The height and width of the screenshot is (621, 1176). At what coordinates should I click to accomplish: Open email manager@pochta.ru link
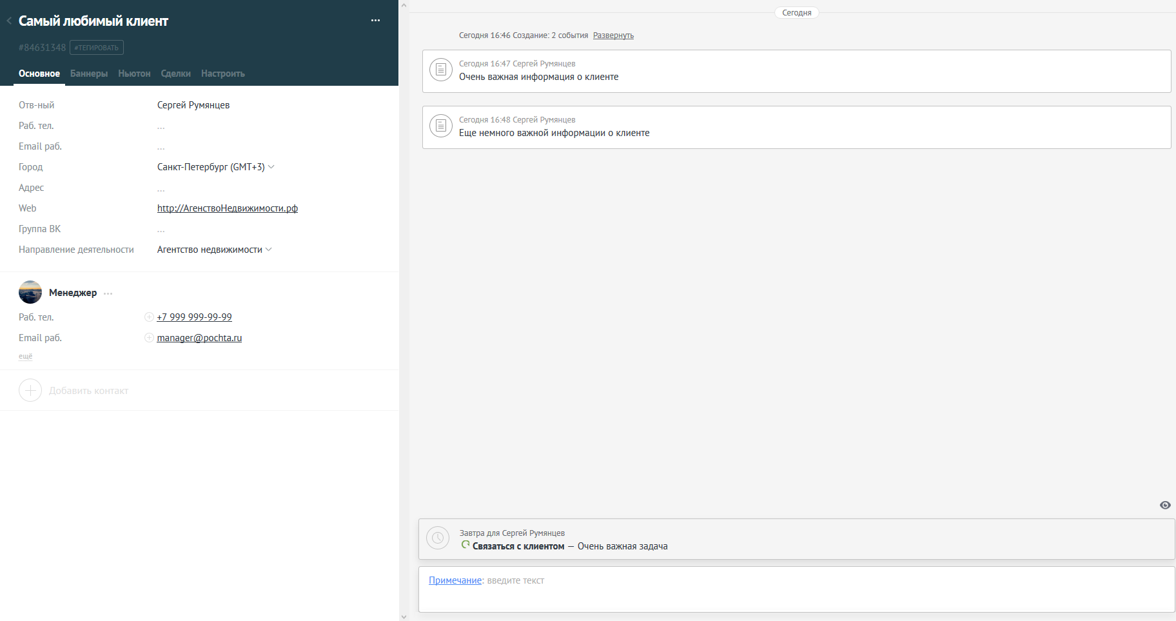(x=199, y=338)
